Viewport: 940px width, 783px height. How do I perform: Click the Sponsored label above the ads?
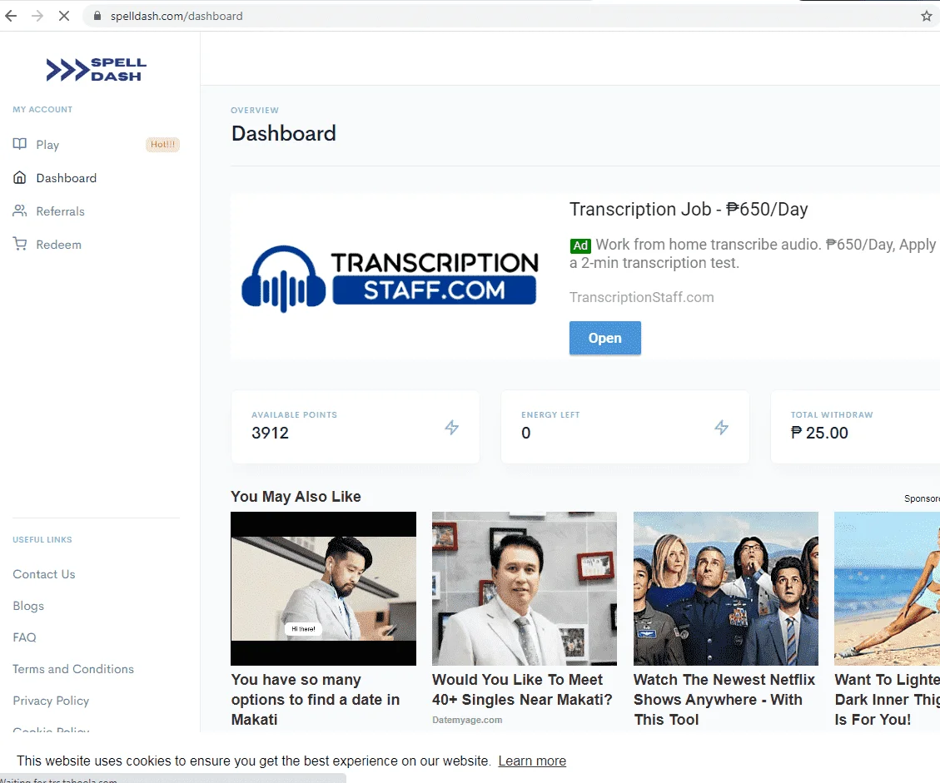(922, 498)
